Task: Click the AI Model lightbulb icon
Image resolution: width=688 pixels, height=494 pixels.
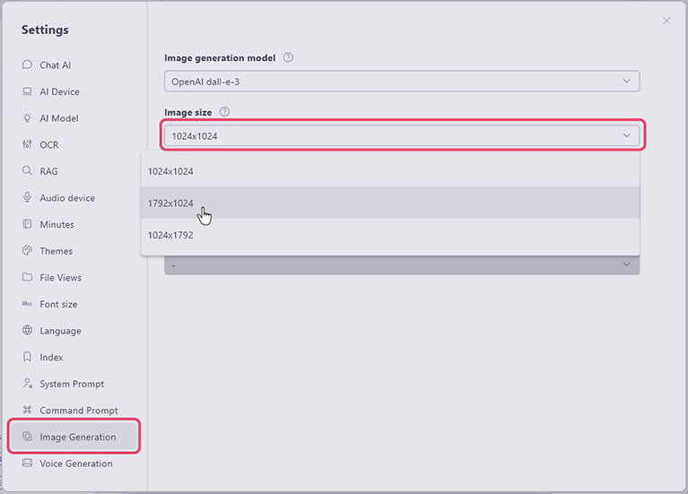Action: 27,118
